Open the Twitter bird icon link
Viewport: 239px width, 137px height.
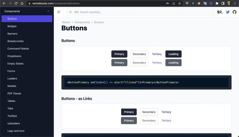(228, 12)
